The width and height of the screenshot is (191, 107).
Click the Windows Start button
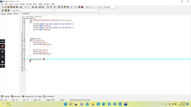click(65, 104)
